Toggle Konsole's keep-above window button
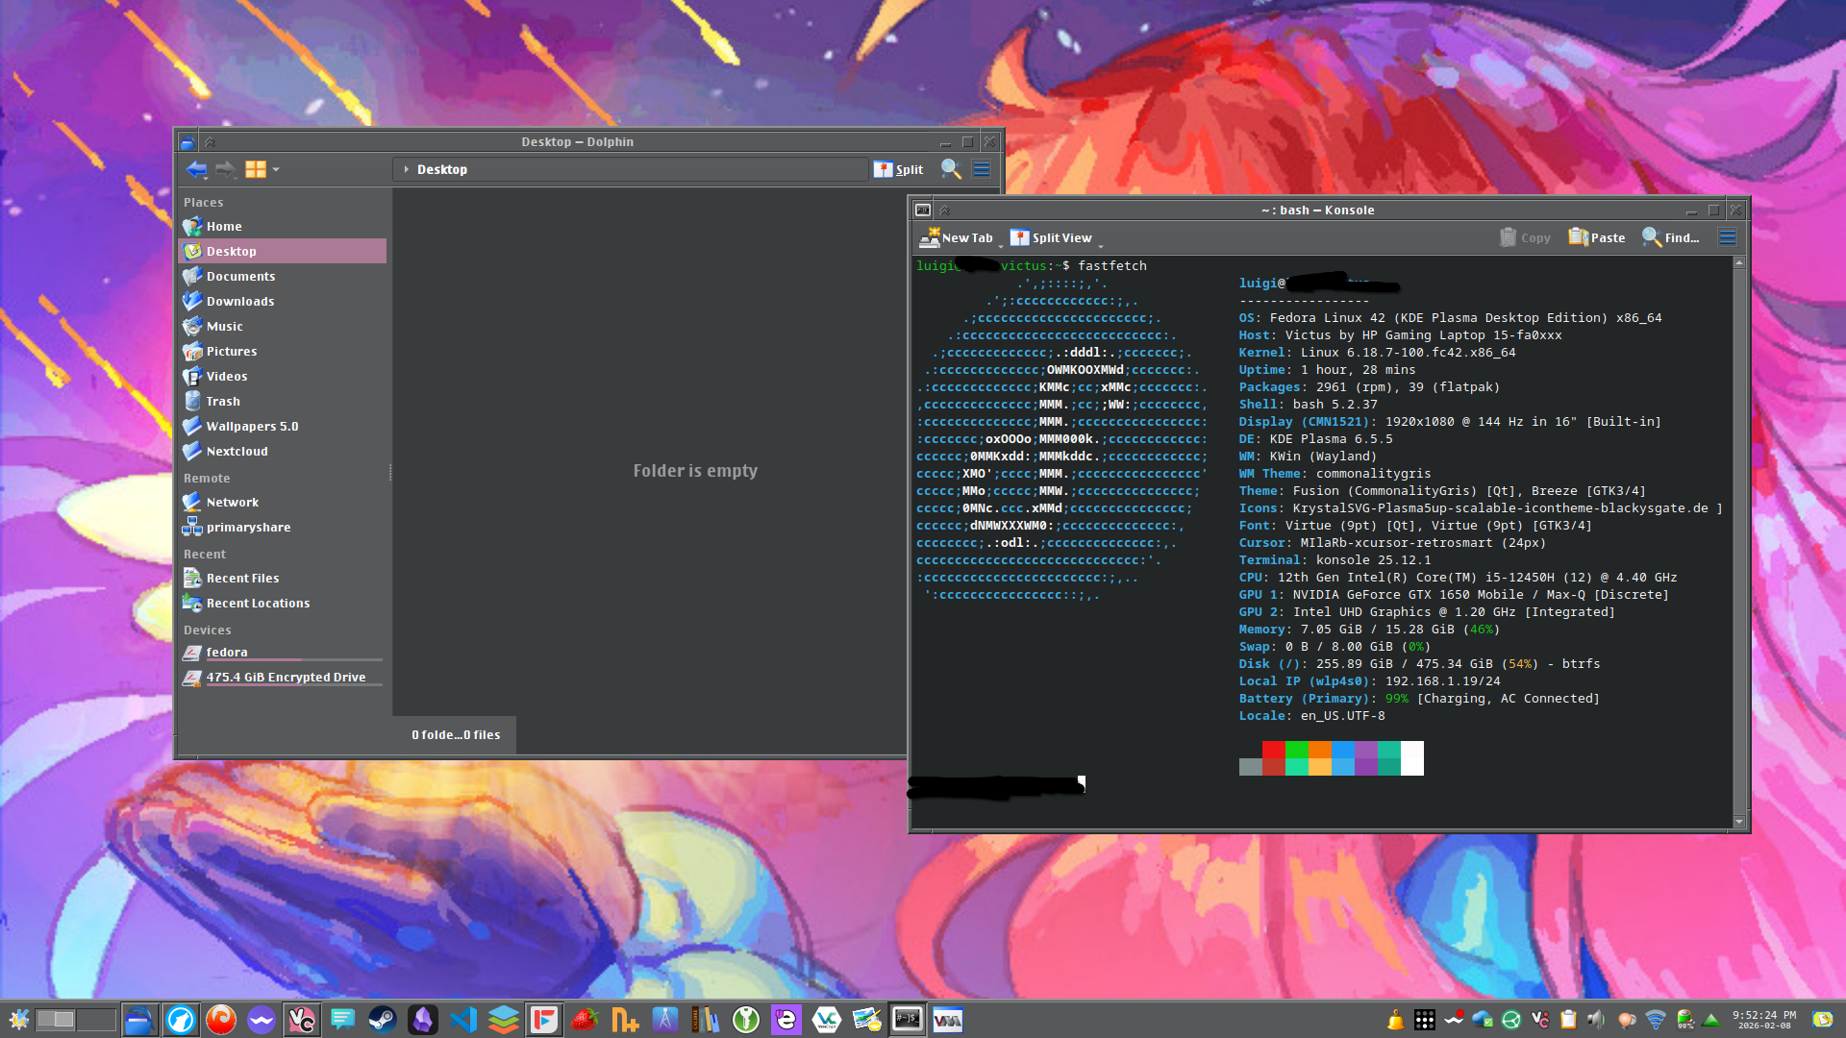 coord(944,210)
